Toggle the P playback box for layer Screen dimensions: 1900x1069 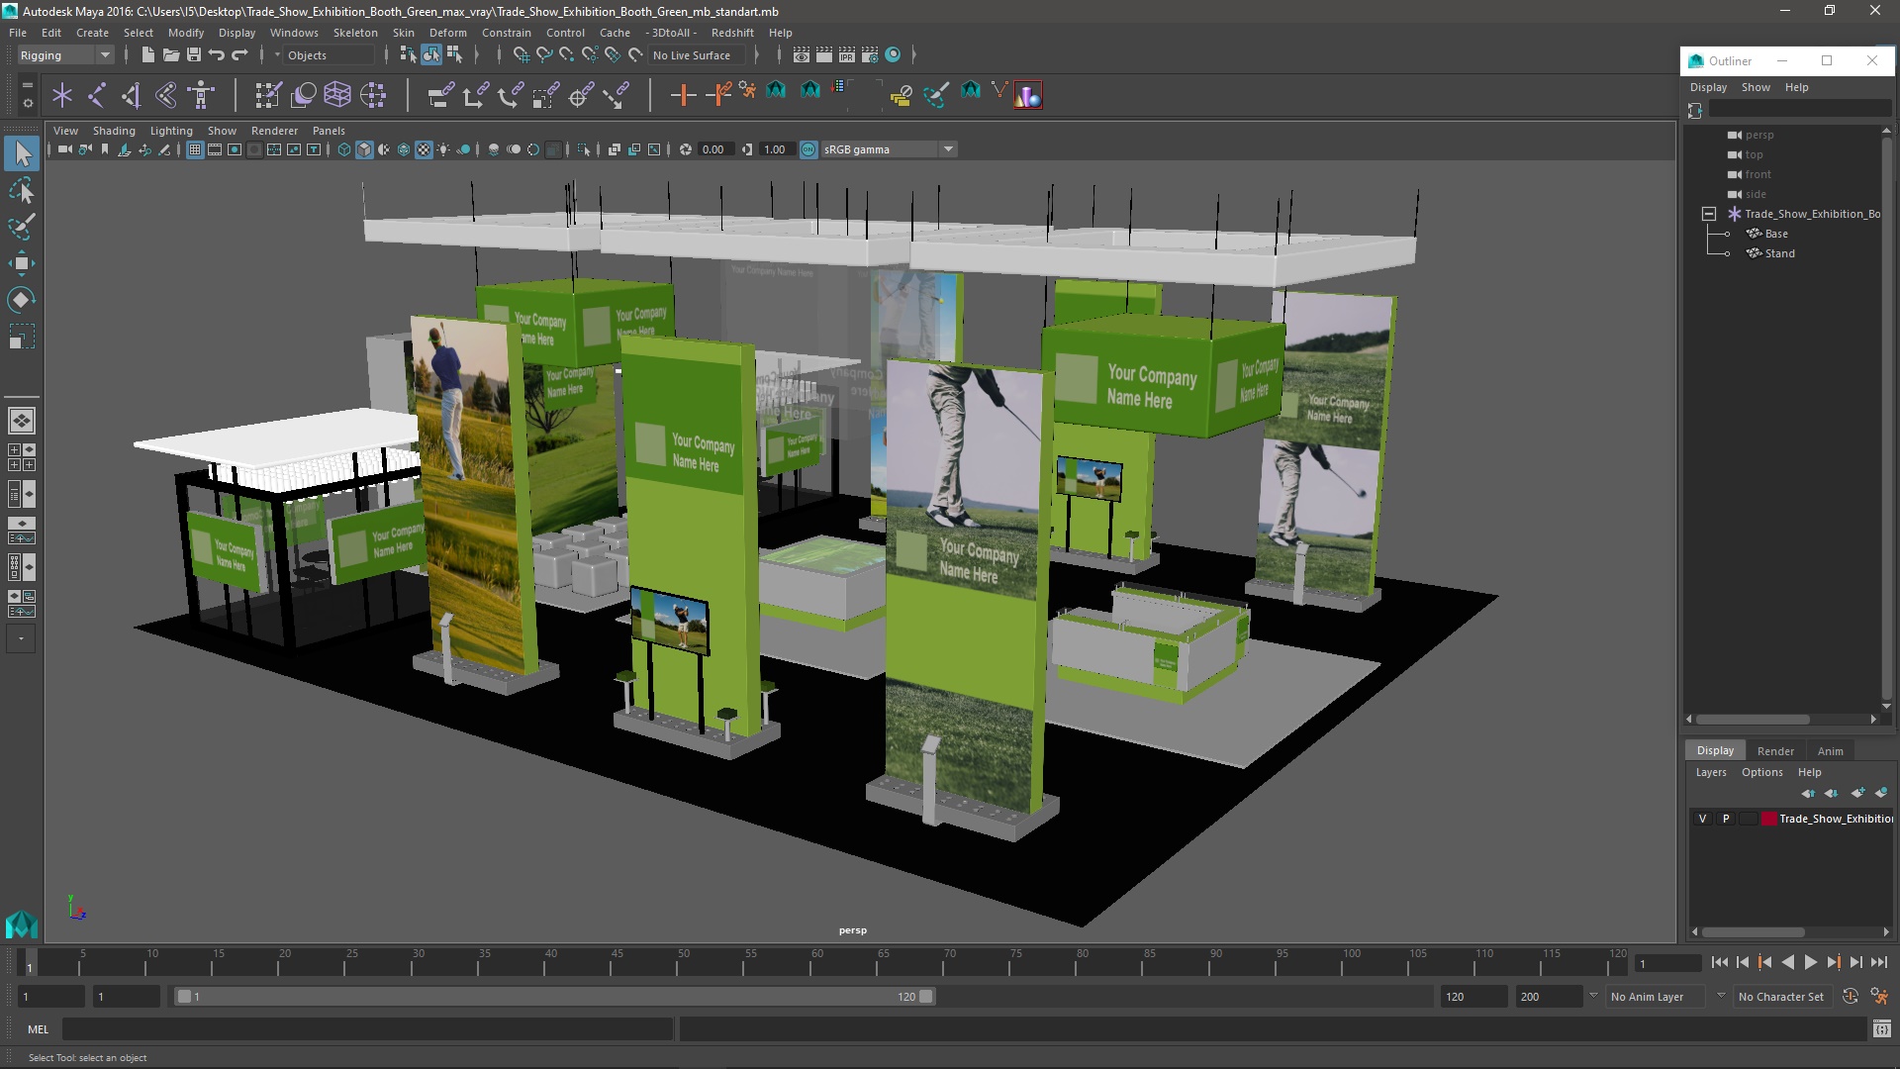point(1726,819)
